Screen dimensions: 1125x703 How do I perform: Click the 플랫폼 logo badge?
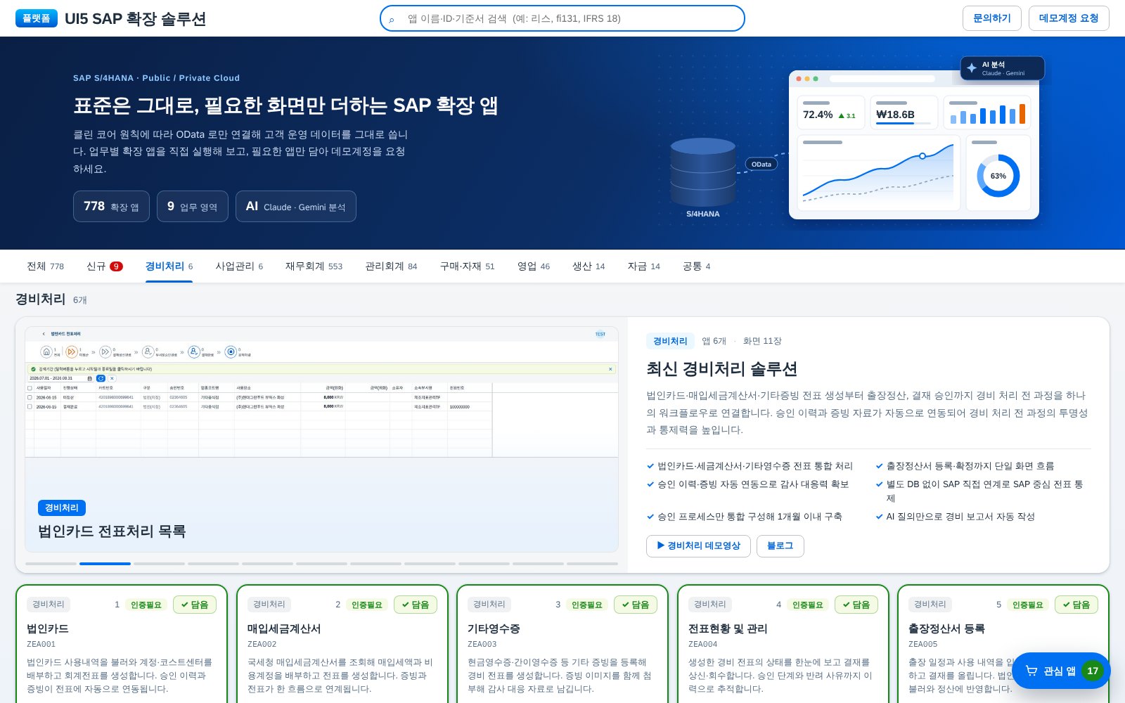coord(37,18)
